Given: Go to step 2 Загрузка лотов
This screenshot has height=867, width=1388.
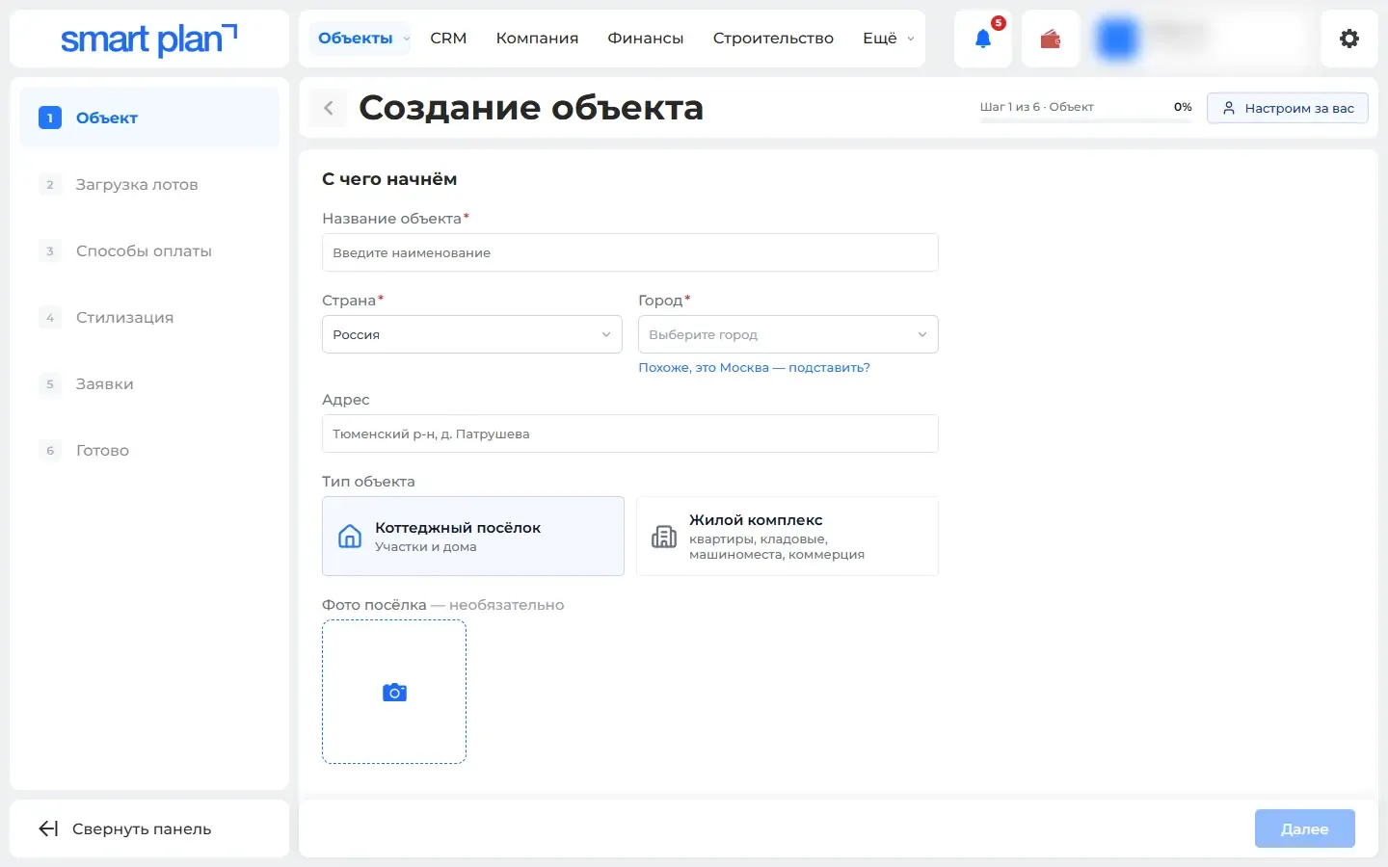Looking at the screenshot, I should [149, 184].
